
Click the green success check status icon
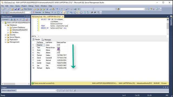(33, 83)
